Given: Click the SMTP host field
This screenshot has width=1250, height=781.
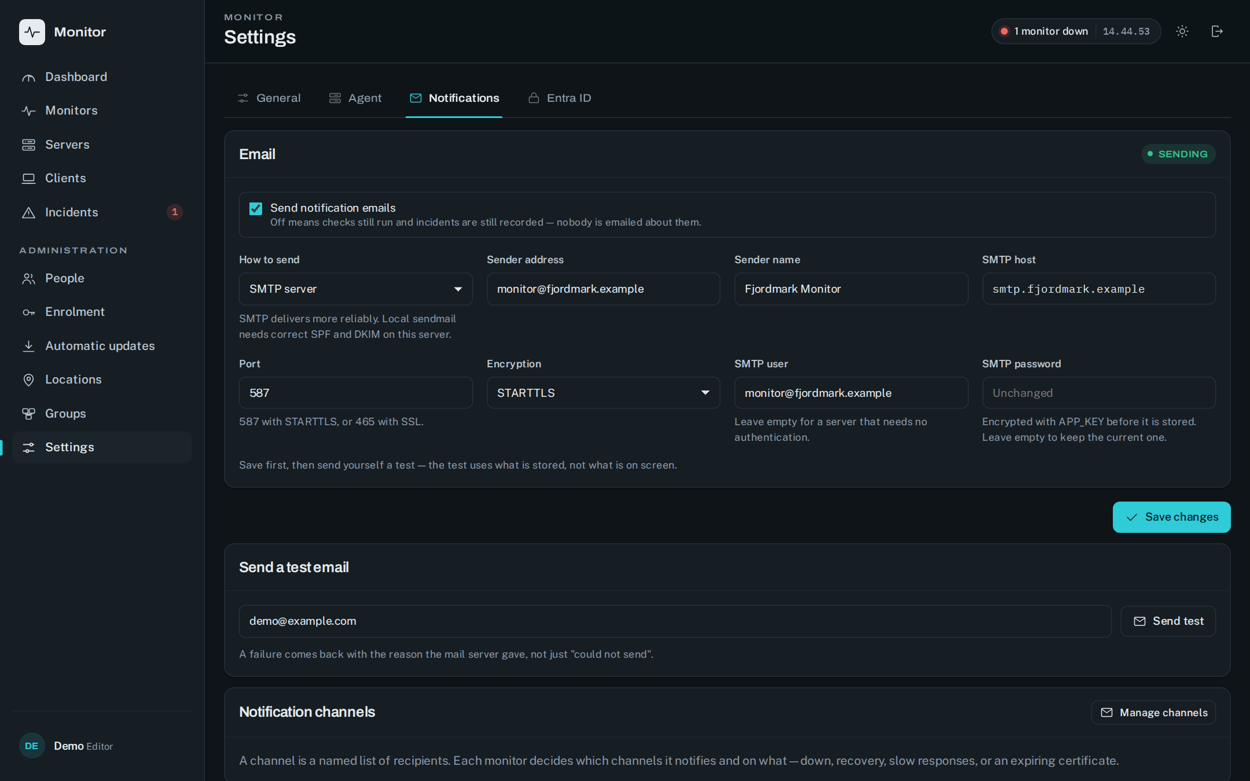Looking at the screenshot, I should pos(1099,289).
